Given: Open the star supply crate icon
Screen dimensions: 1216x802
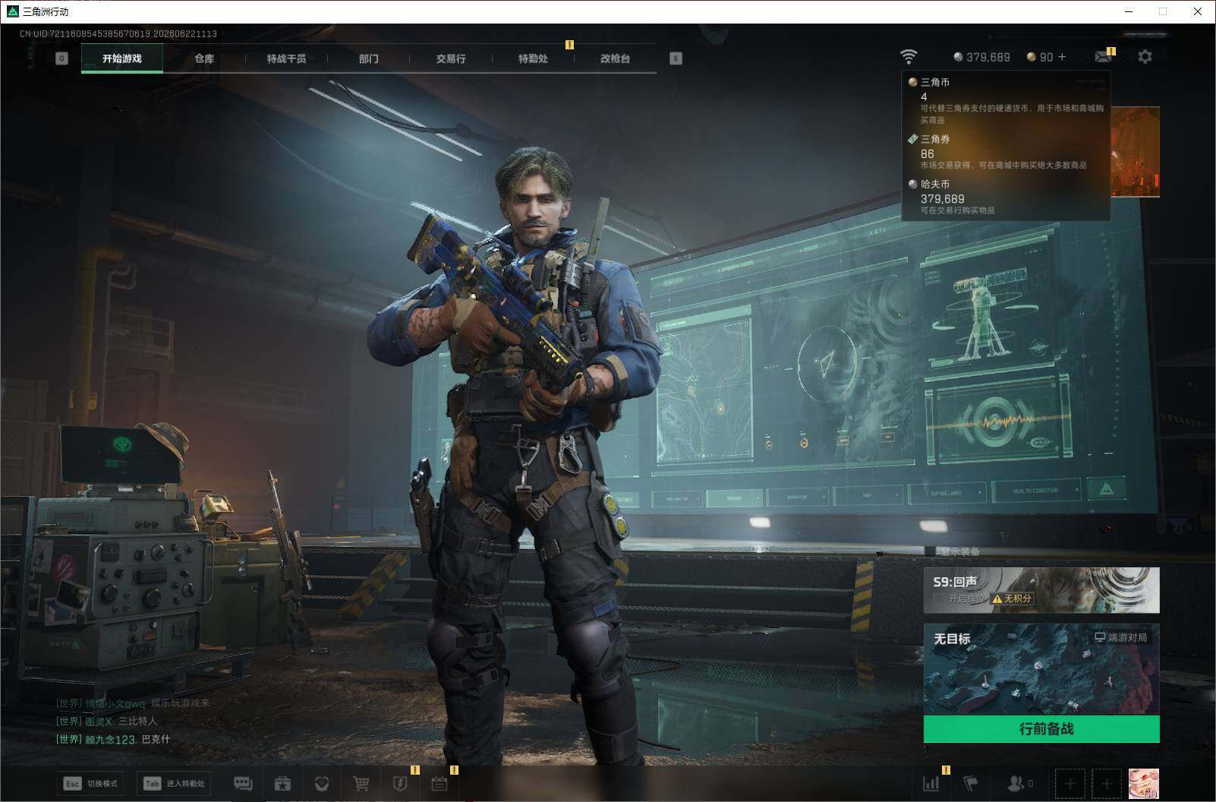Looking at the screenshot, I should 282,783.
